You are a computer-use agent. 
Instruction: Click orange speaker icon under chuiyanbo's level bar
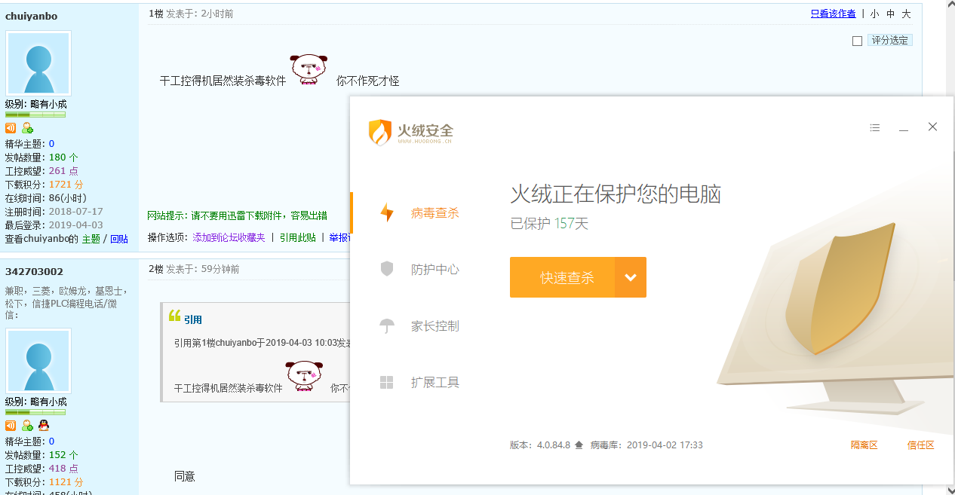11,128
